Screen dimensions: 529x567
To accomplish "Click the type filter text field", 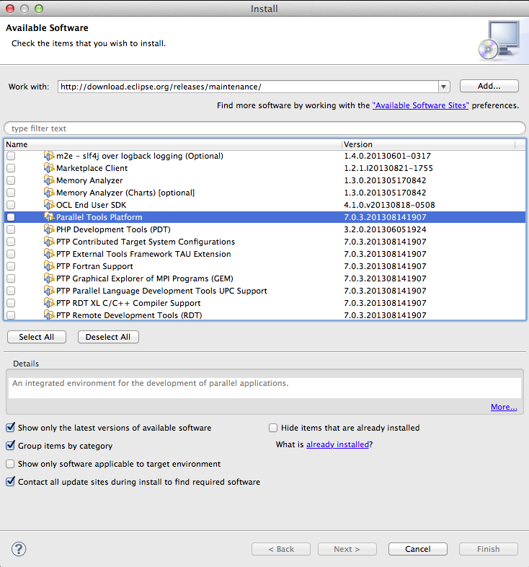I will pos(264,128).
